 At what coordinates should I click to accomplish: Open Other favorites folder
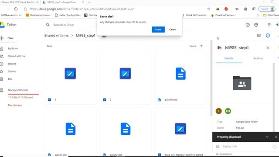(x=271, y=15)
